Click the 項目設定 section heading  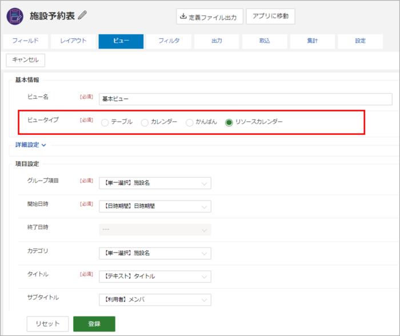(27, 164)
